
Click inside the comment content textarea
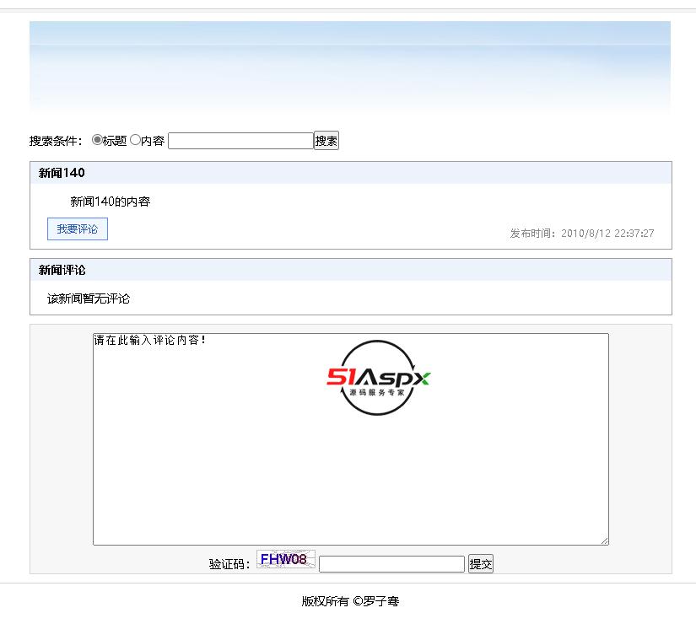click(x=351, y=439)
